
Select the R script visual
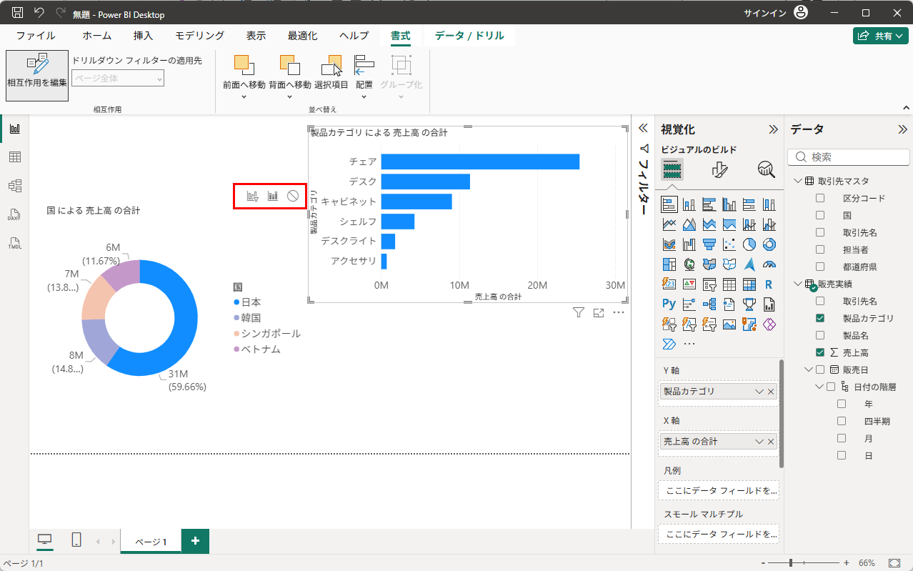[769, 284]
